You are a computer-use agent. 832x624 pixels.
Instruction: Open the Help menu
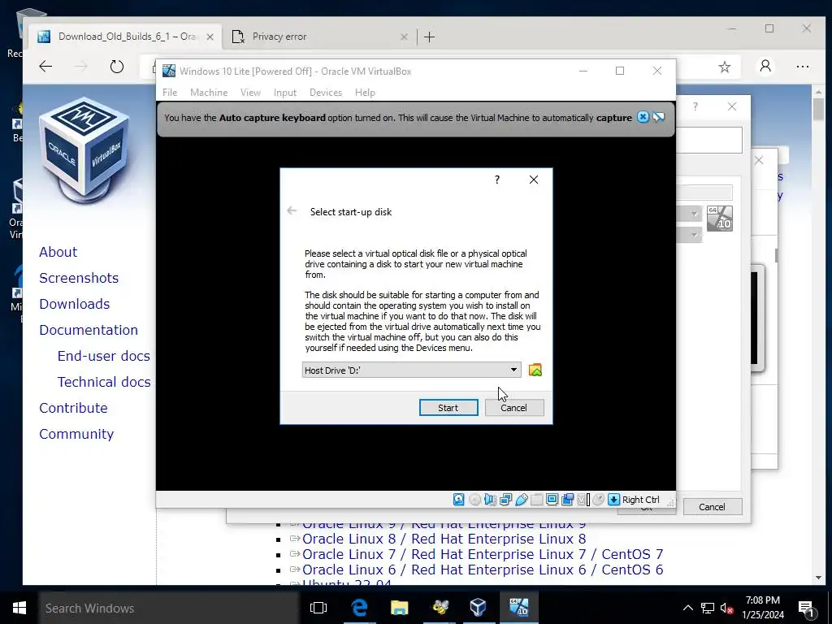(365, 93)
